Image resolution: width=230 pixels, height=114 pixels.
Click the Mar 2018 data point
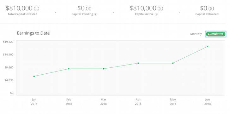click(103, 69)
